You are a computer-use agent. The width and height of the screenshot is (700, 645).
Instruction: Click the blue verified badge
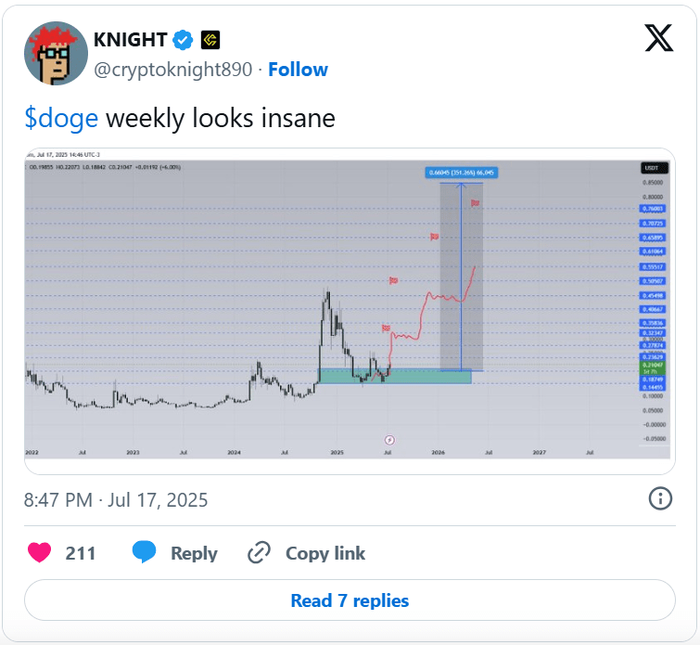pyautogui.click(x=183, y=40)
